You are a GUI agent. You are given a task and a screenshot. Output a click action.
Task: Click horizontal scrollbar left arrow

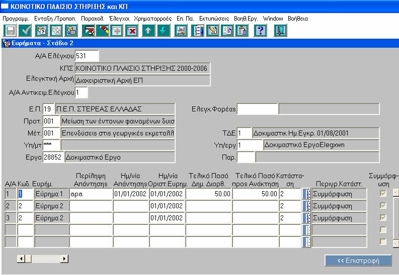click(x=21, y=259)
